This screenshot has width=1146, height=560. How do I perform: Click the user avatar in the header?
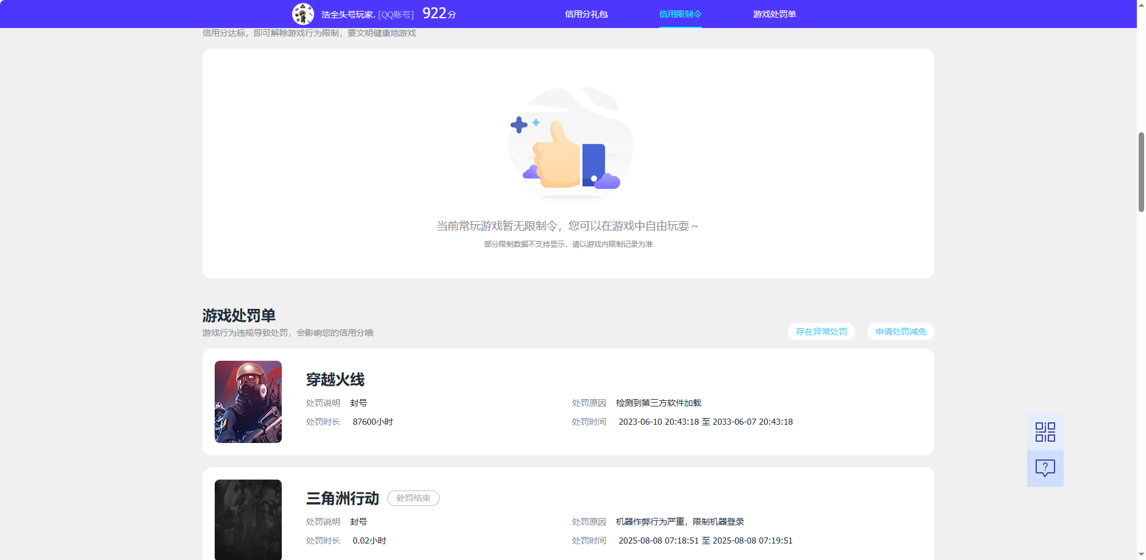(x=303, y=14)
